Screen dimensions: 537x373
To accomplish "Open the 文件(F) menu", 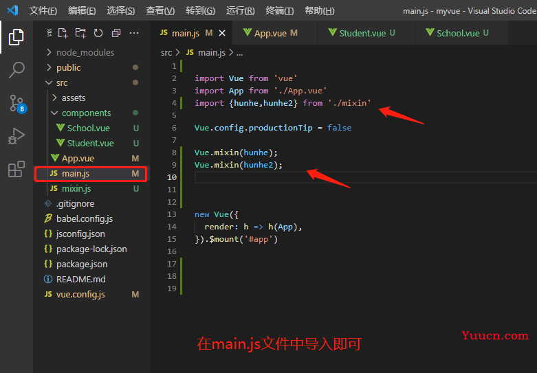I will pos(43,10).
